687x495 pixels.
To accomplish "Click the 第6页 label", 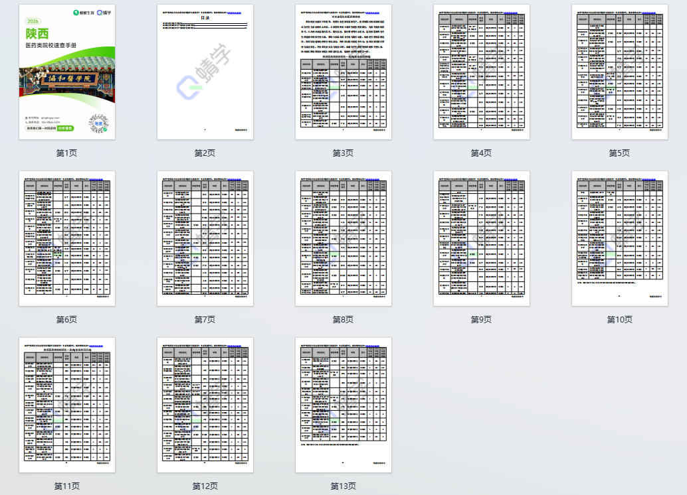I will pyautogui.click(x=66, y=319).
